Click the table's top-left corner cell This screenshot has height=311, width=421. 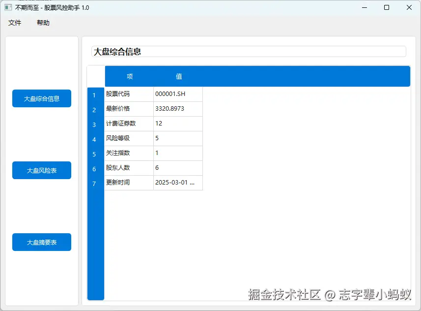coord(96,76)
